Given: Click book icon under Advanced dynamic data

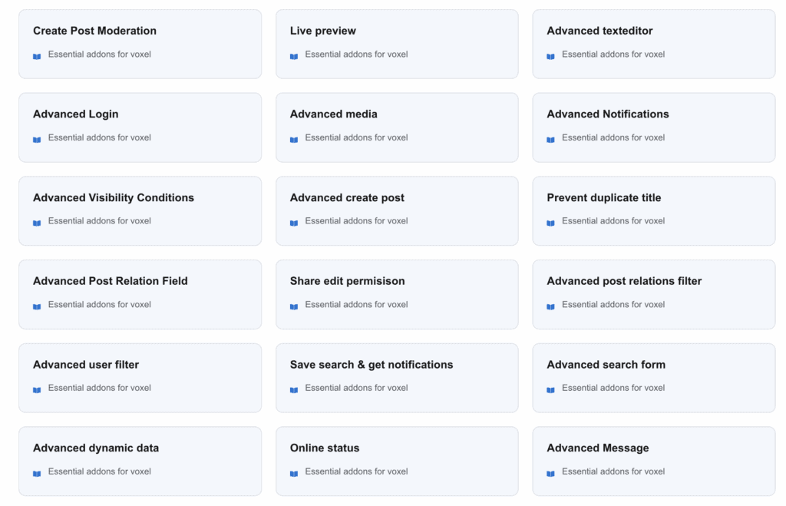Looking at the screenshot, I should pos(37,474).
